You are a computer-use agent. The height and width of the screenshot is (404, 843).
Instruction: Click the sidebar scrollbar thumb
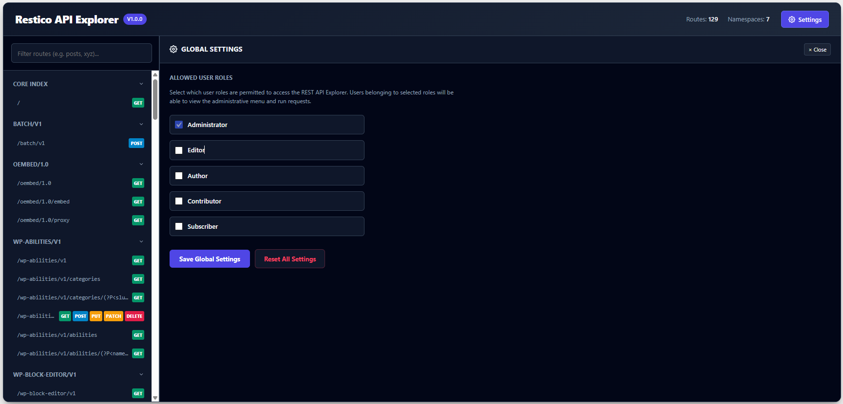tap(155, 99)
